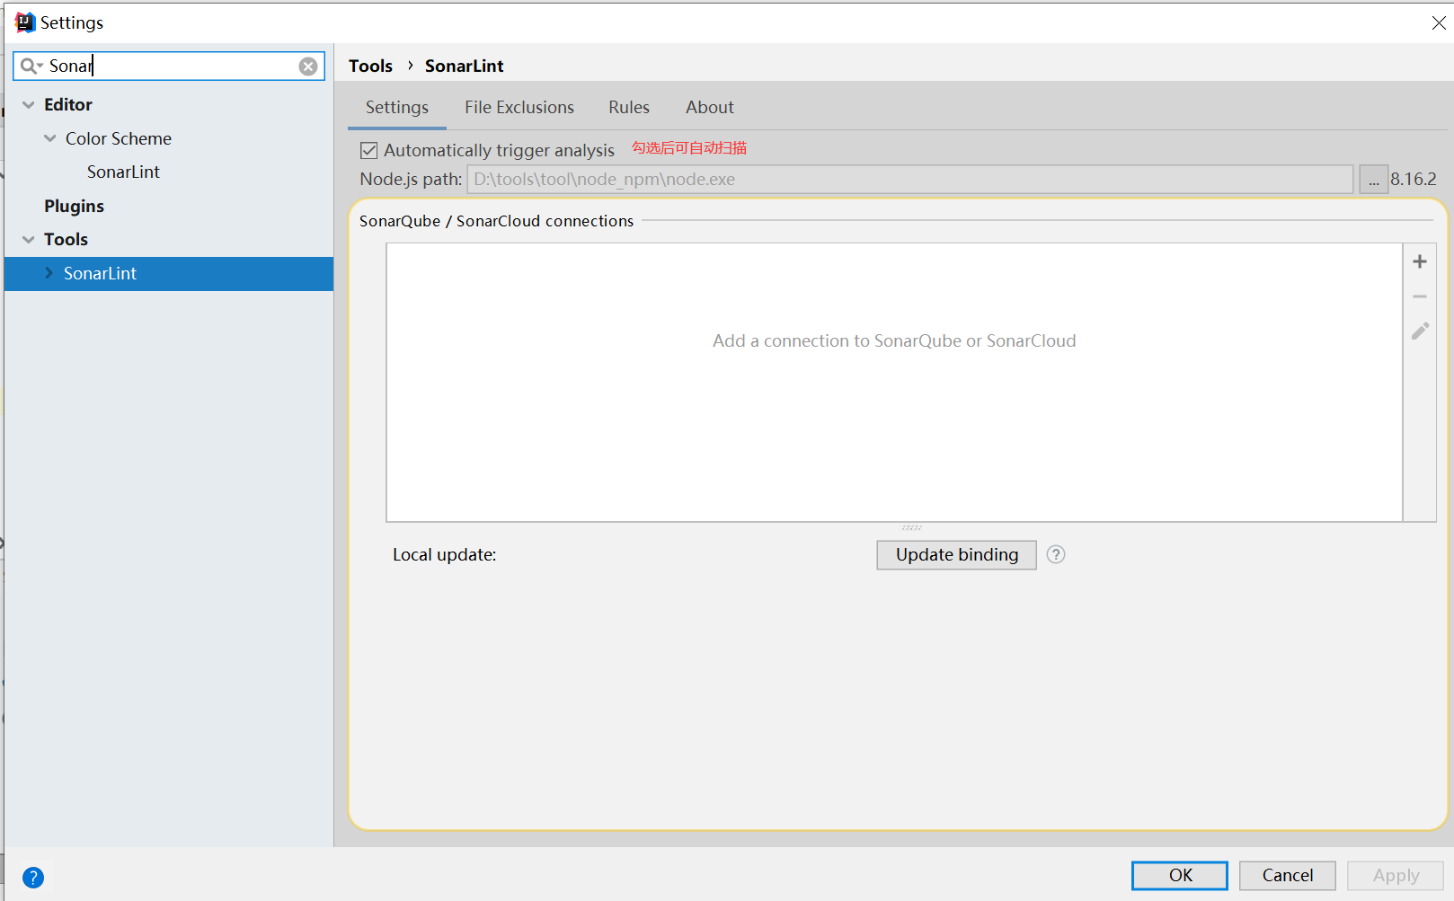1454x901 pixels.
Task: Confirm with the OK button
Action: pyautogui.click(x=1180, y=876)
